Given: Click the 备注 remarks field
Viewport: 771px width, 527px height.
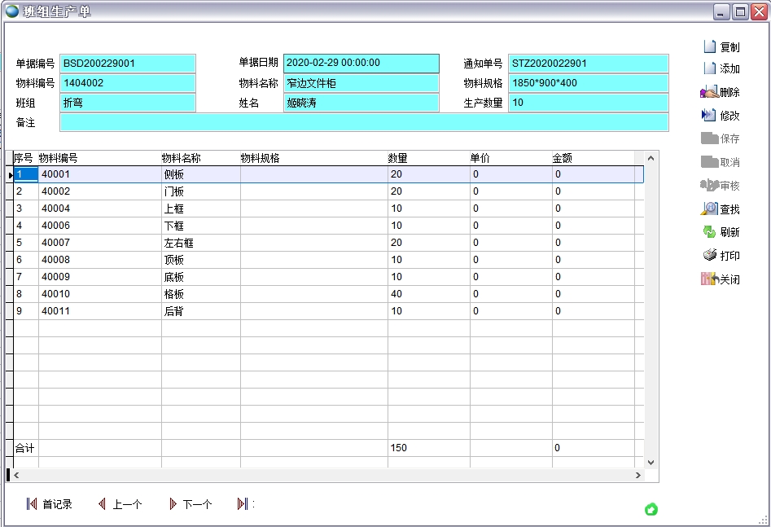Looking at the screenshot, I should 364,122.
